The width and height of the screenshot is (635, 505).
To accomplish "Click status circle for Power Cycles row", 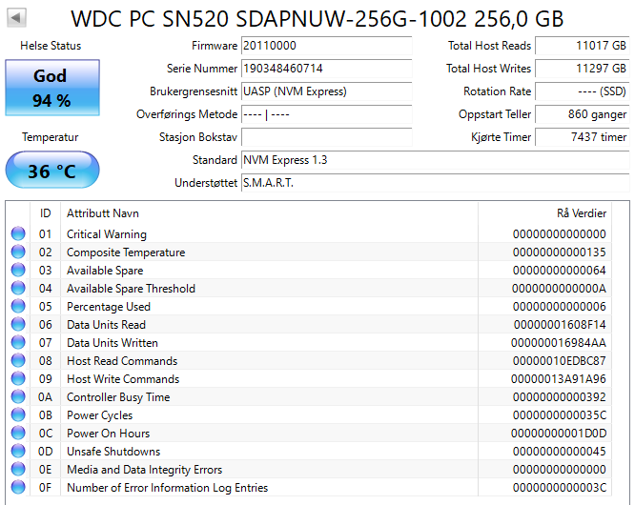I will pos(18,414).
